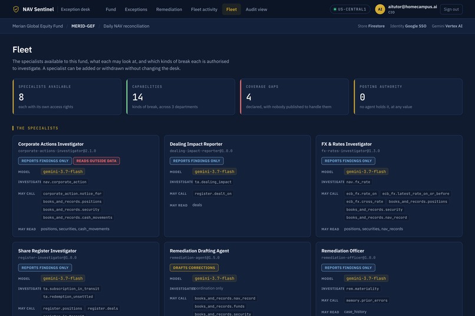475x316 pixels.
Task: Click the Posting Authority stat card
Action: click(x=408, y=97)
